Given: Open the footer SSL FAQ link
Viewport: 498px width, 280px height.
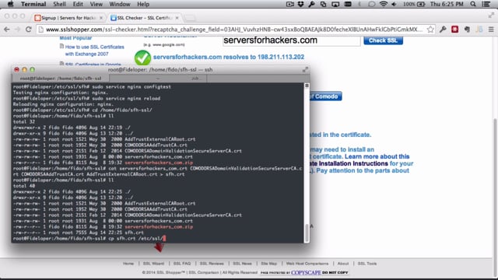Looking at the screenshot, I should tap(182, 264).
